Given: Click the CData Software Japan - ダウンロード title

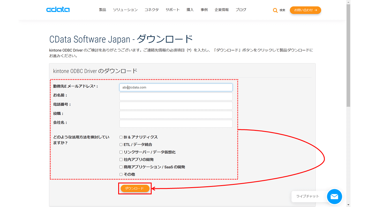Looking at the screenshot, I should [121, 39].
